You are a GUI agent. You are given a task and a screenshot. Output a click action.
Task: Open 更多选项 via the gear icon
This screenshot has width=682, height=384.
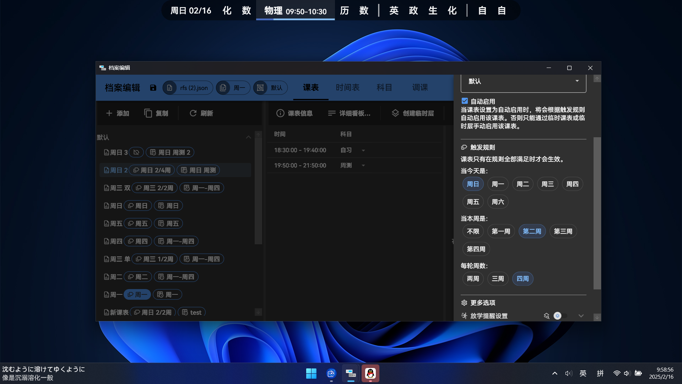coord(464,303)
